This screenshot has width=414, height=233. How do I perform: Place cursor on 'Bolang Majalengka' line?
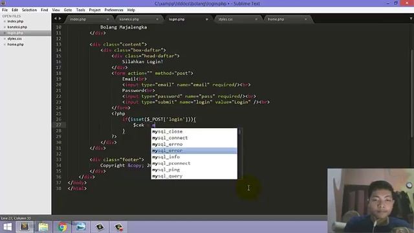point(124,27)
